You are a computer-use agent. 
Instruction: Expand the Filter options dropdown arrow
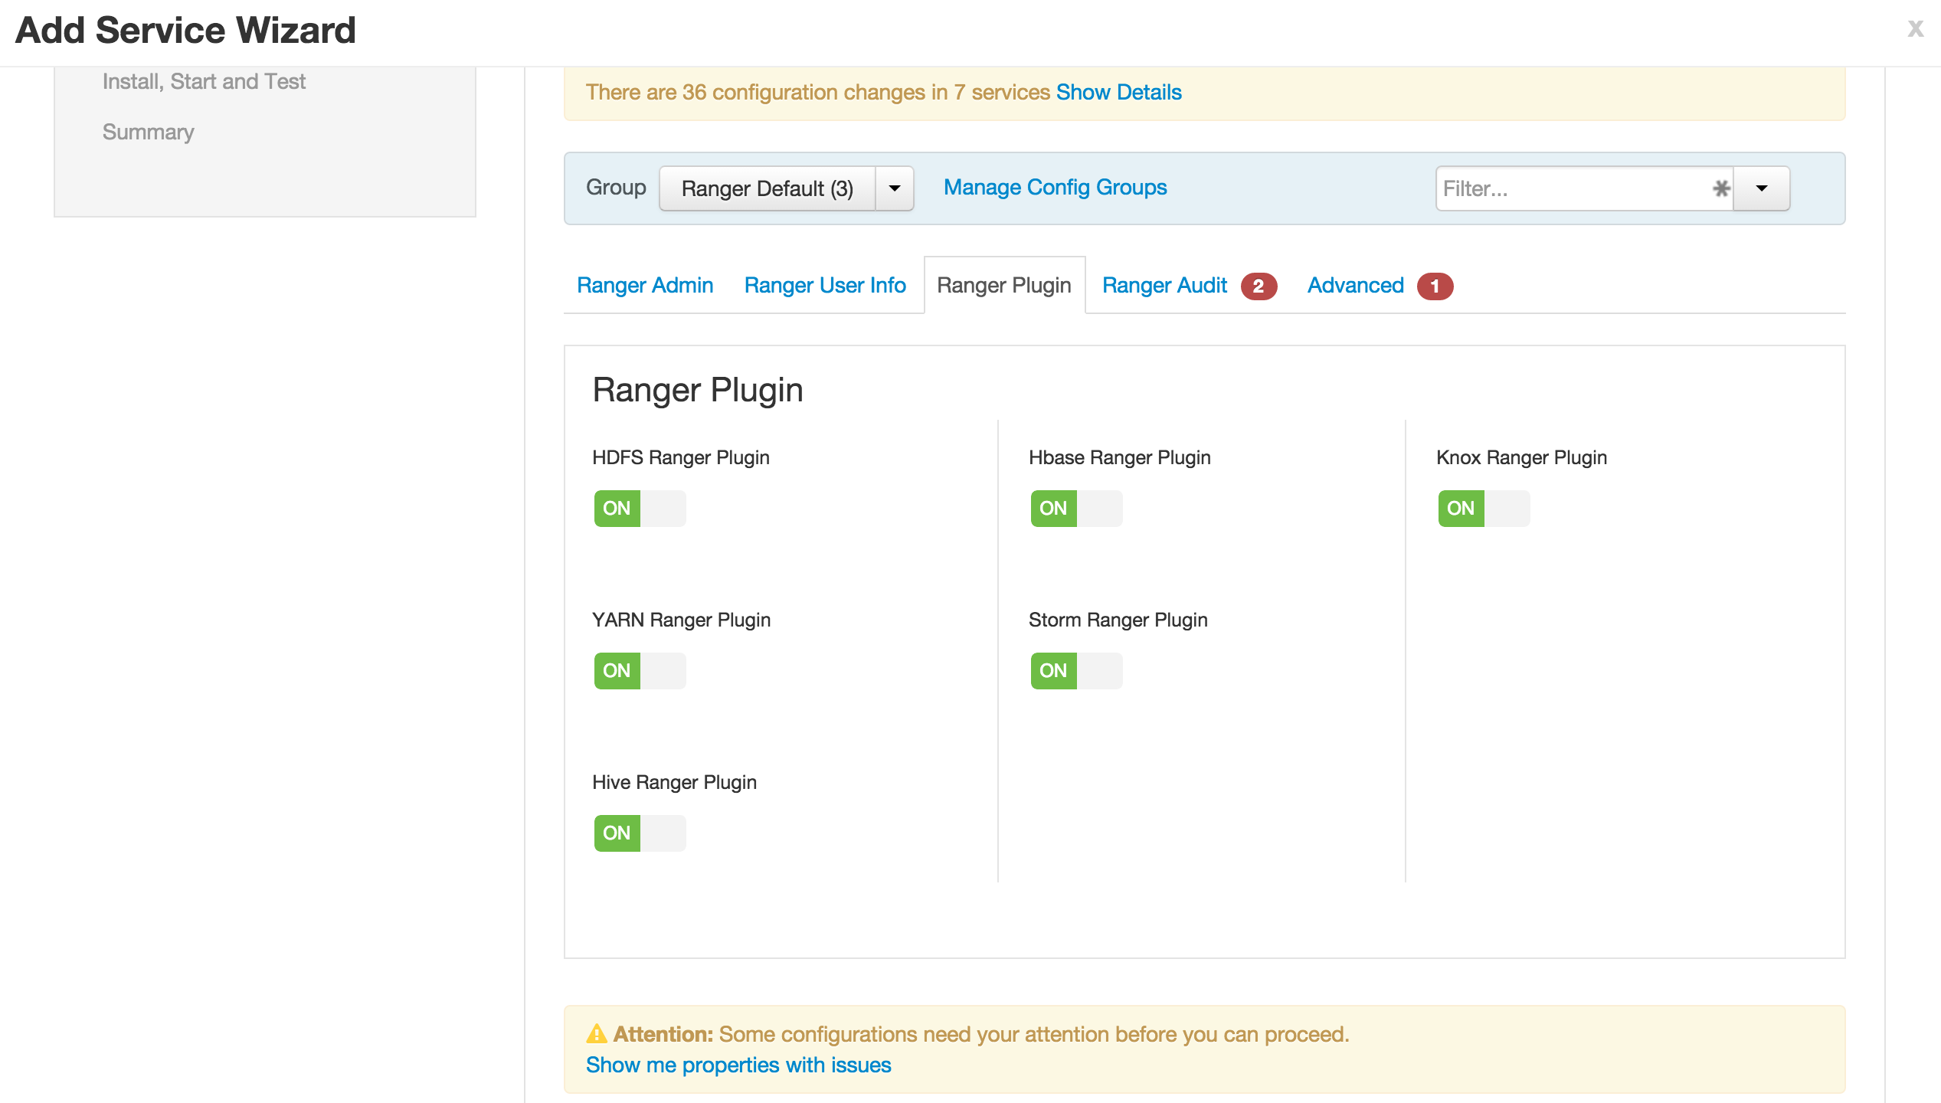1761,188
